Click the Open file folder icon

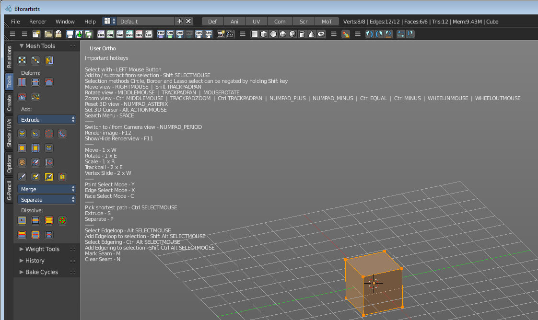pyautogui.click(x=48, y=34)
